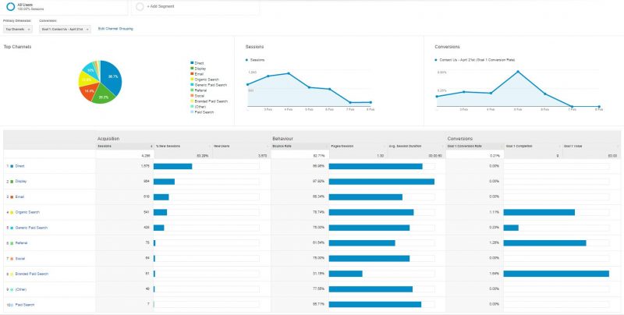Sort by the Goal 1 Completion column header
The height and width of the screenshot is (315, 624).
point(533,147)
